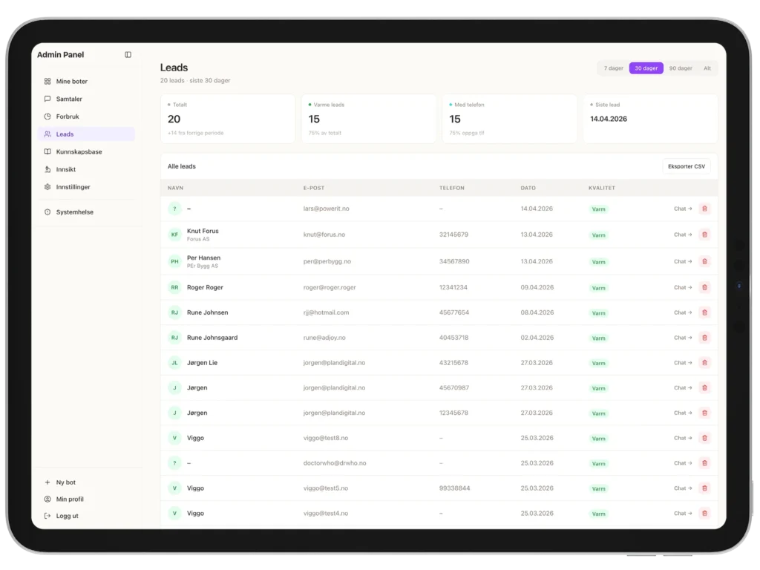Click the Forbruk usage chart icon
760x570 pixels.
pos(47,117)
